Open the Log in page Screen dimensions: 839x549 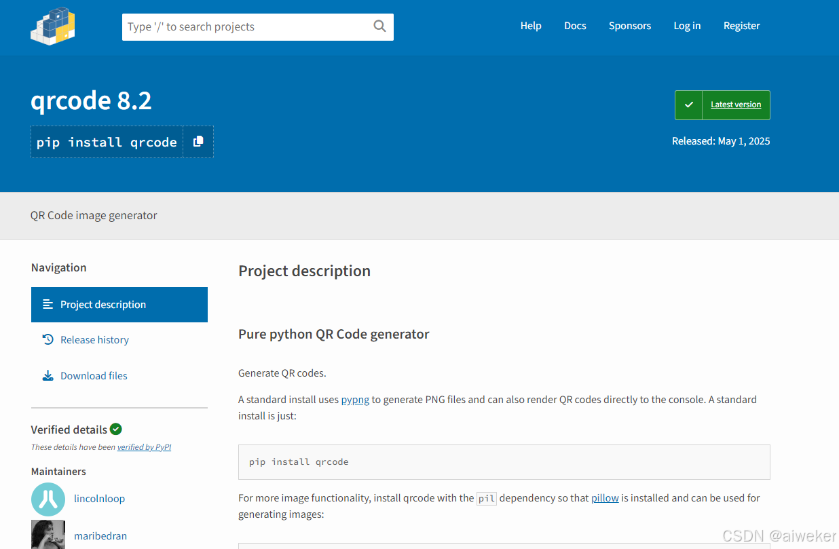click(687, 26)
